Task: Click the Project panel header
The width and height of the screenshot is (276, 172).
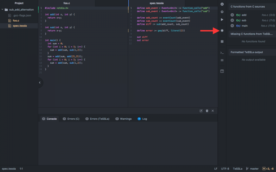Action: coord(19,3)
